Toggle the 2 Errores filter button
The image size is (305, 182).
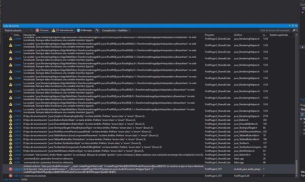pos(42,30)
